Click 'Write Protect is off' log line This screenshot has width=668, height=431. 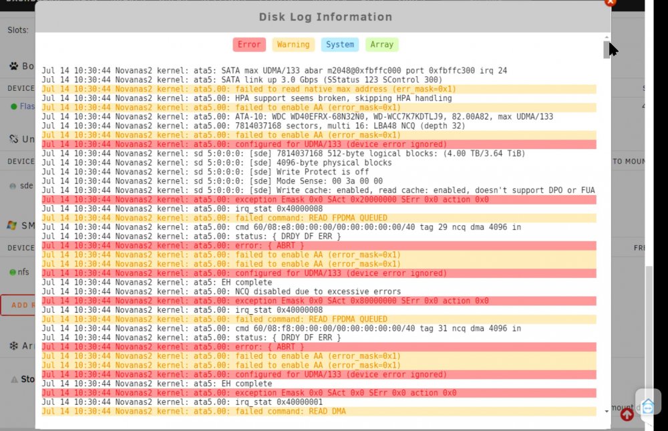click(x=205, y=172)
